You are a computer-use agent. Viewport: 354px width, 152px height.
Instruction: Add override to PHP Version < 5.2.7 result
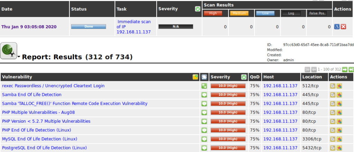point(339,121)
